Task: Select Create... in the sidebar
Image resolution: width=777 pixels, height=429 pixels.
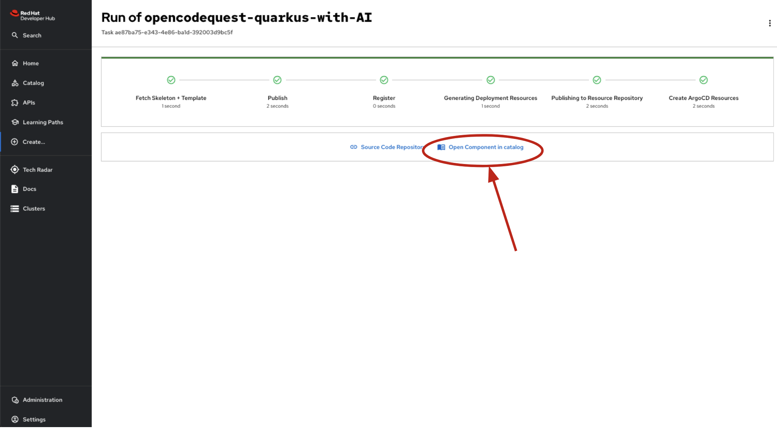Action: click(x=46, y=142)
